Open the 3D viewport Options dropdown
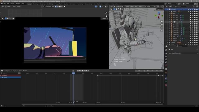The height and width of the screenshot is (112, 199). [x=160, y=9]
